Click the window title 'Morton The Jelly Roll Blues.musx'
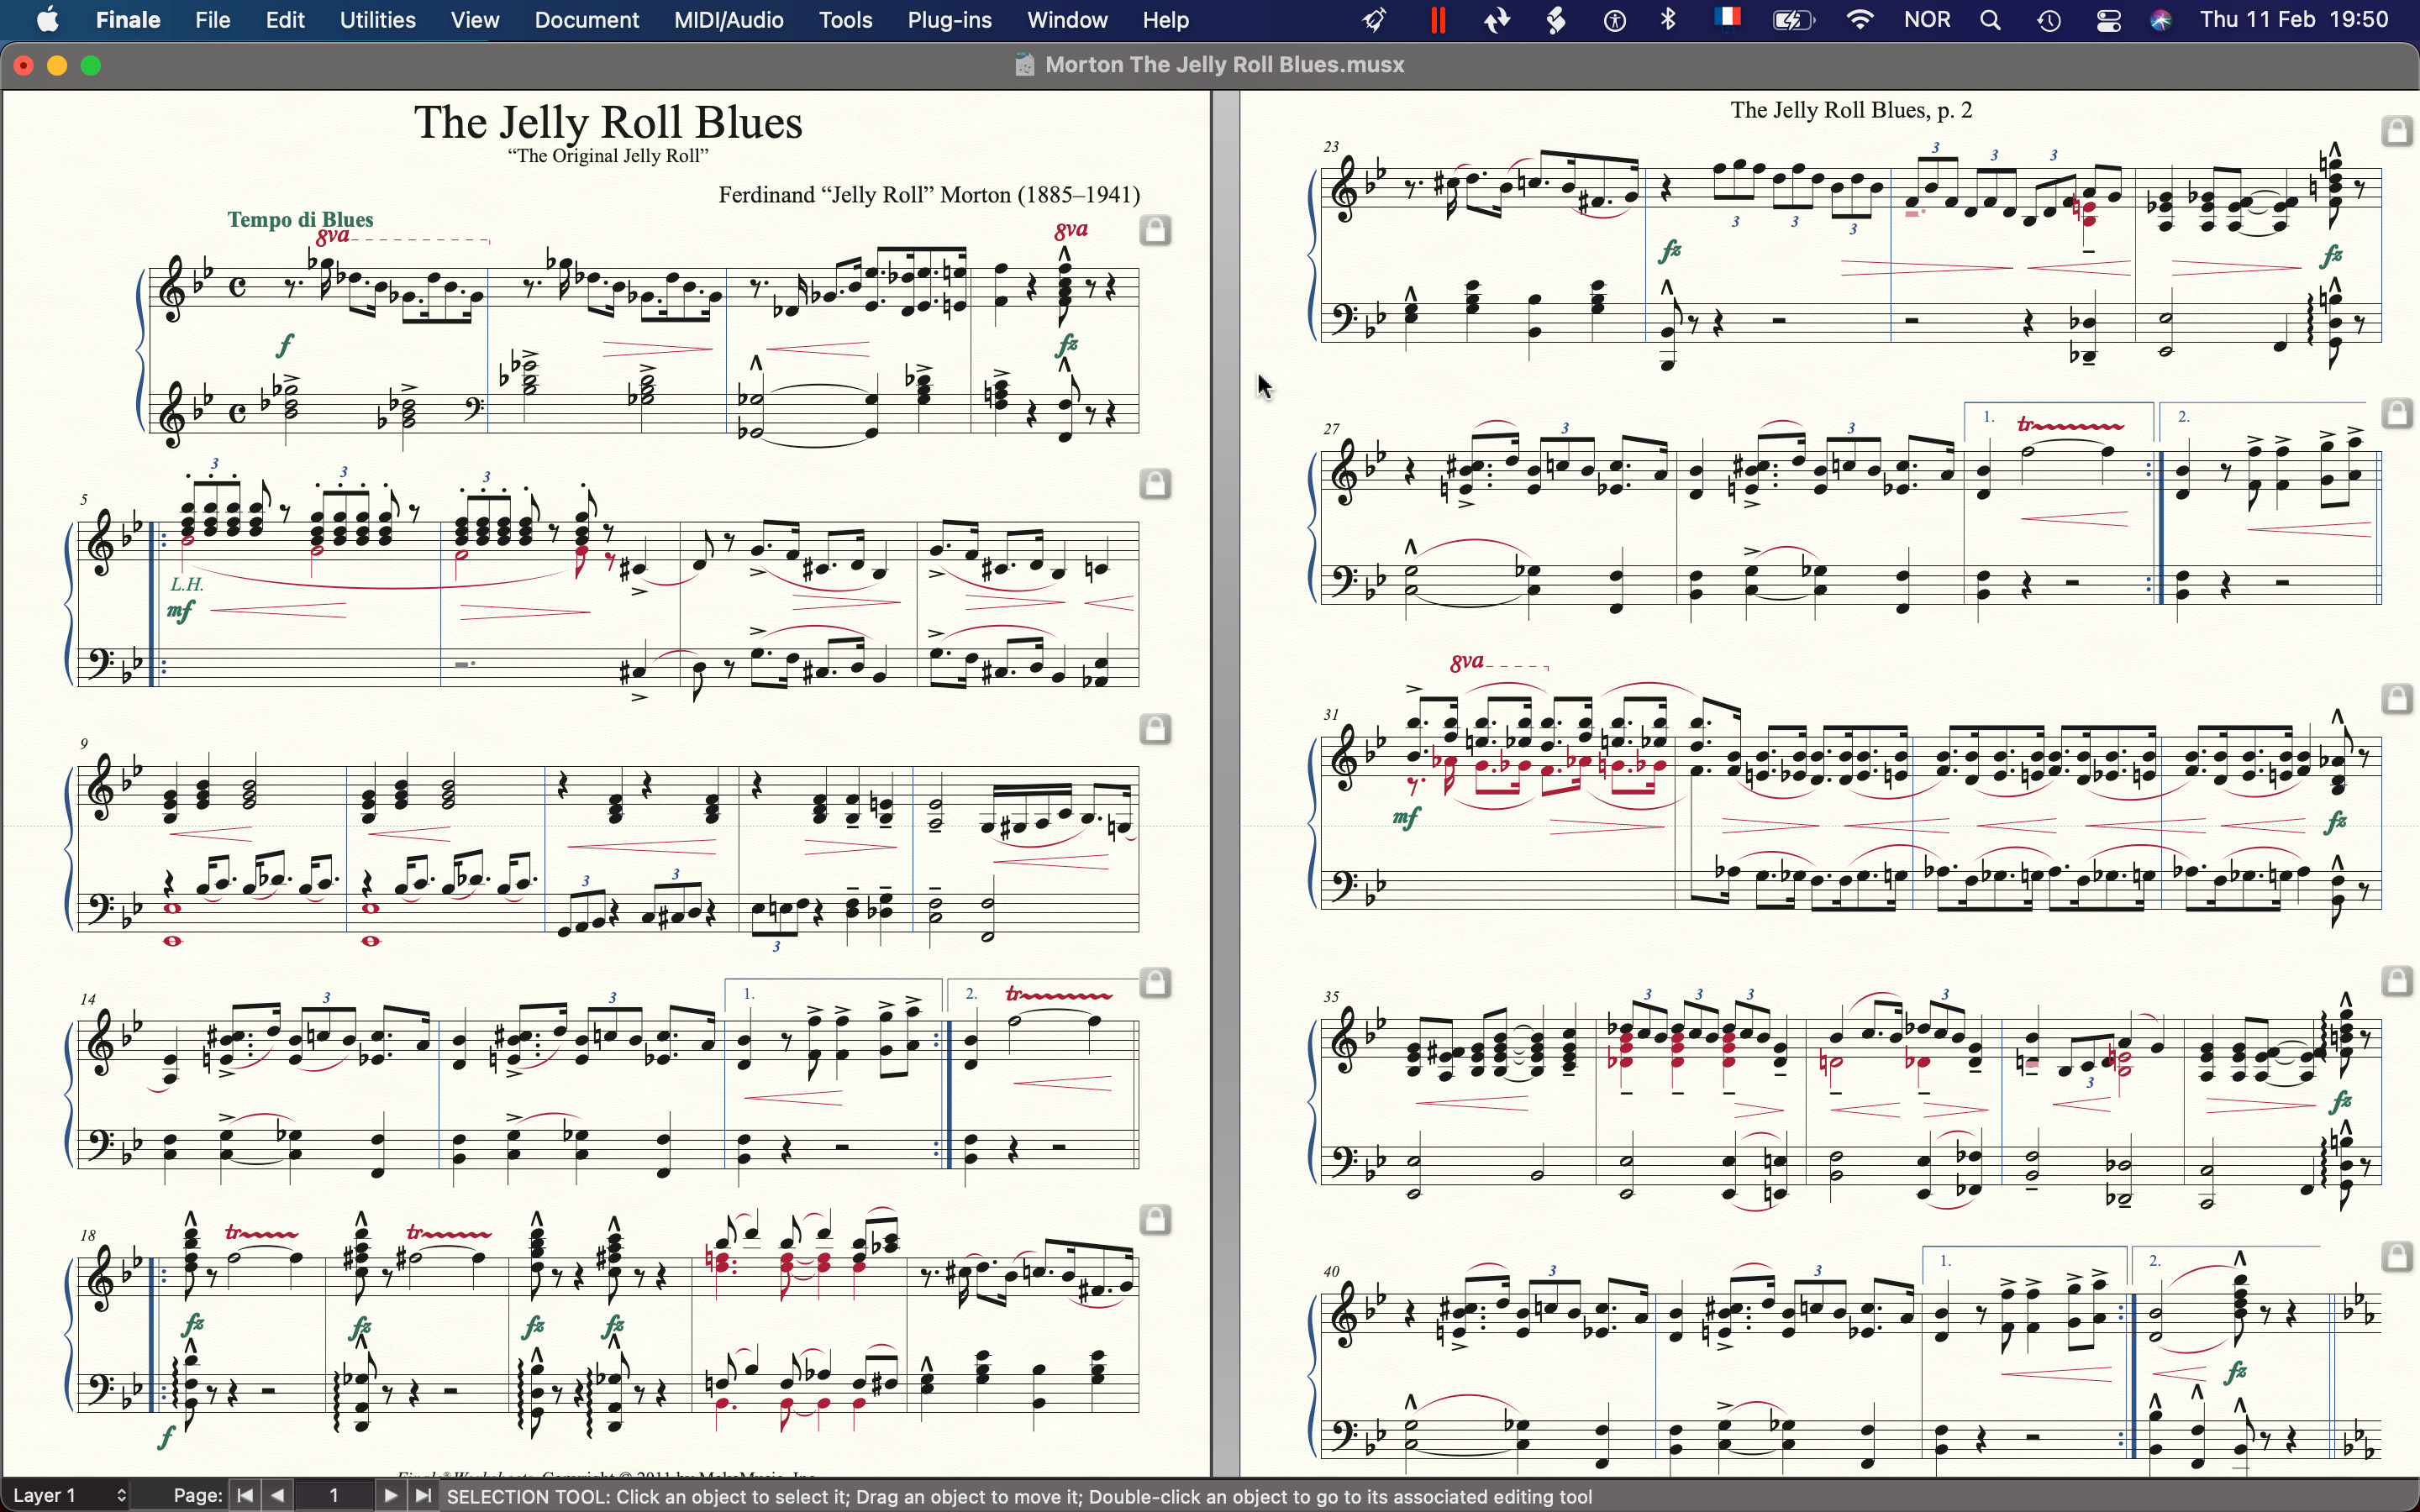Image resolution: width=2420 pixels, height=1512 pixels. [x=1226, y=66]
